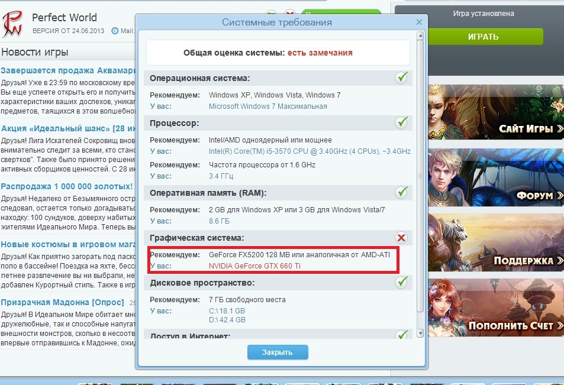The height and width of the screenshot is (385, 564).
Task: Open the Призрачная Мадонна [Опрос] news link
Action: 62,302
